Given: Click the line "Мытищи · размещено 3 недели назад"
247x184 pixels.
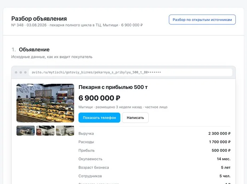Looking at the screenshot, I should click(110, 107).
